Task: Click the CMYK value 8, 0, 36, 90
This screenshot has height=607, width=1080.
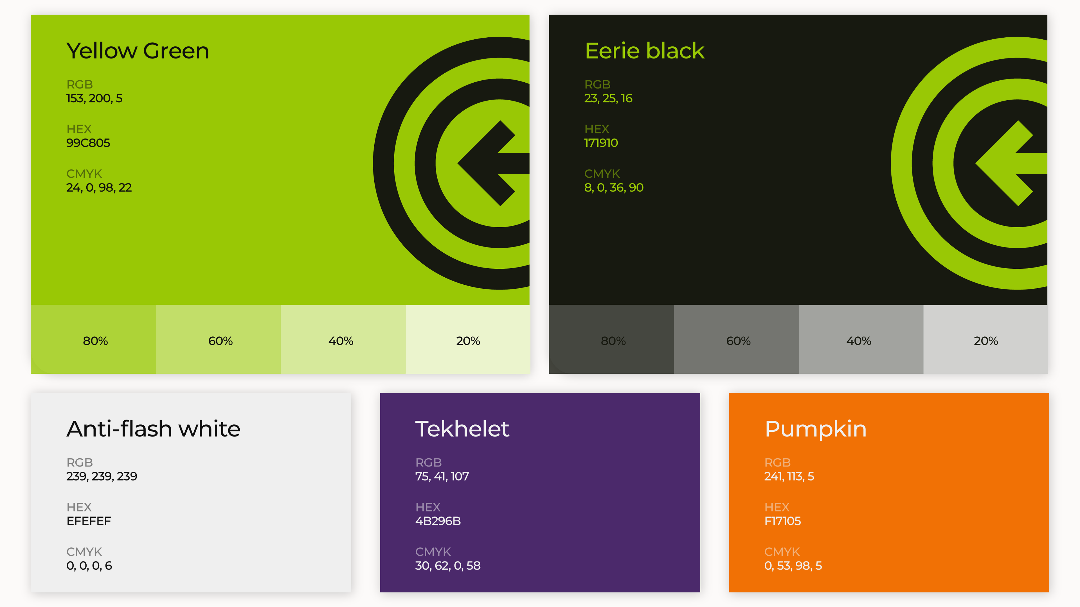Action: pos(614,188)
